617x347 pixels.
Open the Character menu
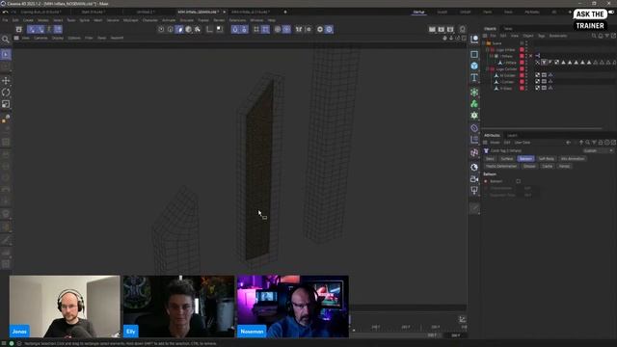150,20
